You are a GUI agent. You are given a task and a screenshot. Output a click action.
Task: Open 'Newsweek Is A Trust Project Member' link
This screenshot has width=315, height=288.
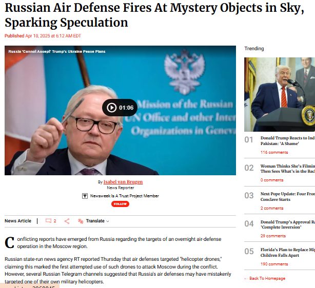point(124,196)
